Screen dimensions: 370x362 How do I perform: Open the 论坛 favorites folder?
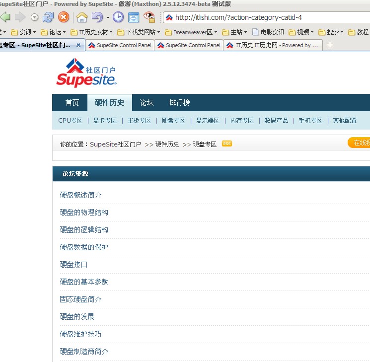[53, 32]
